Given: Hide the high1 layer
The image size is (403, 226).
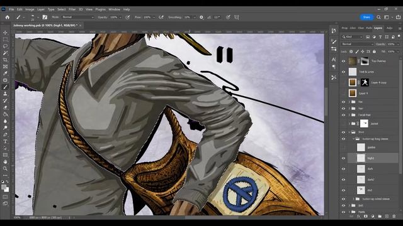Looking at the screenshot, I should pos(343,158).
